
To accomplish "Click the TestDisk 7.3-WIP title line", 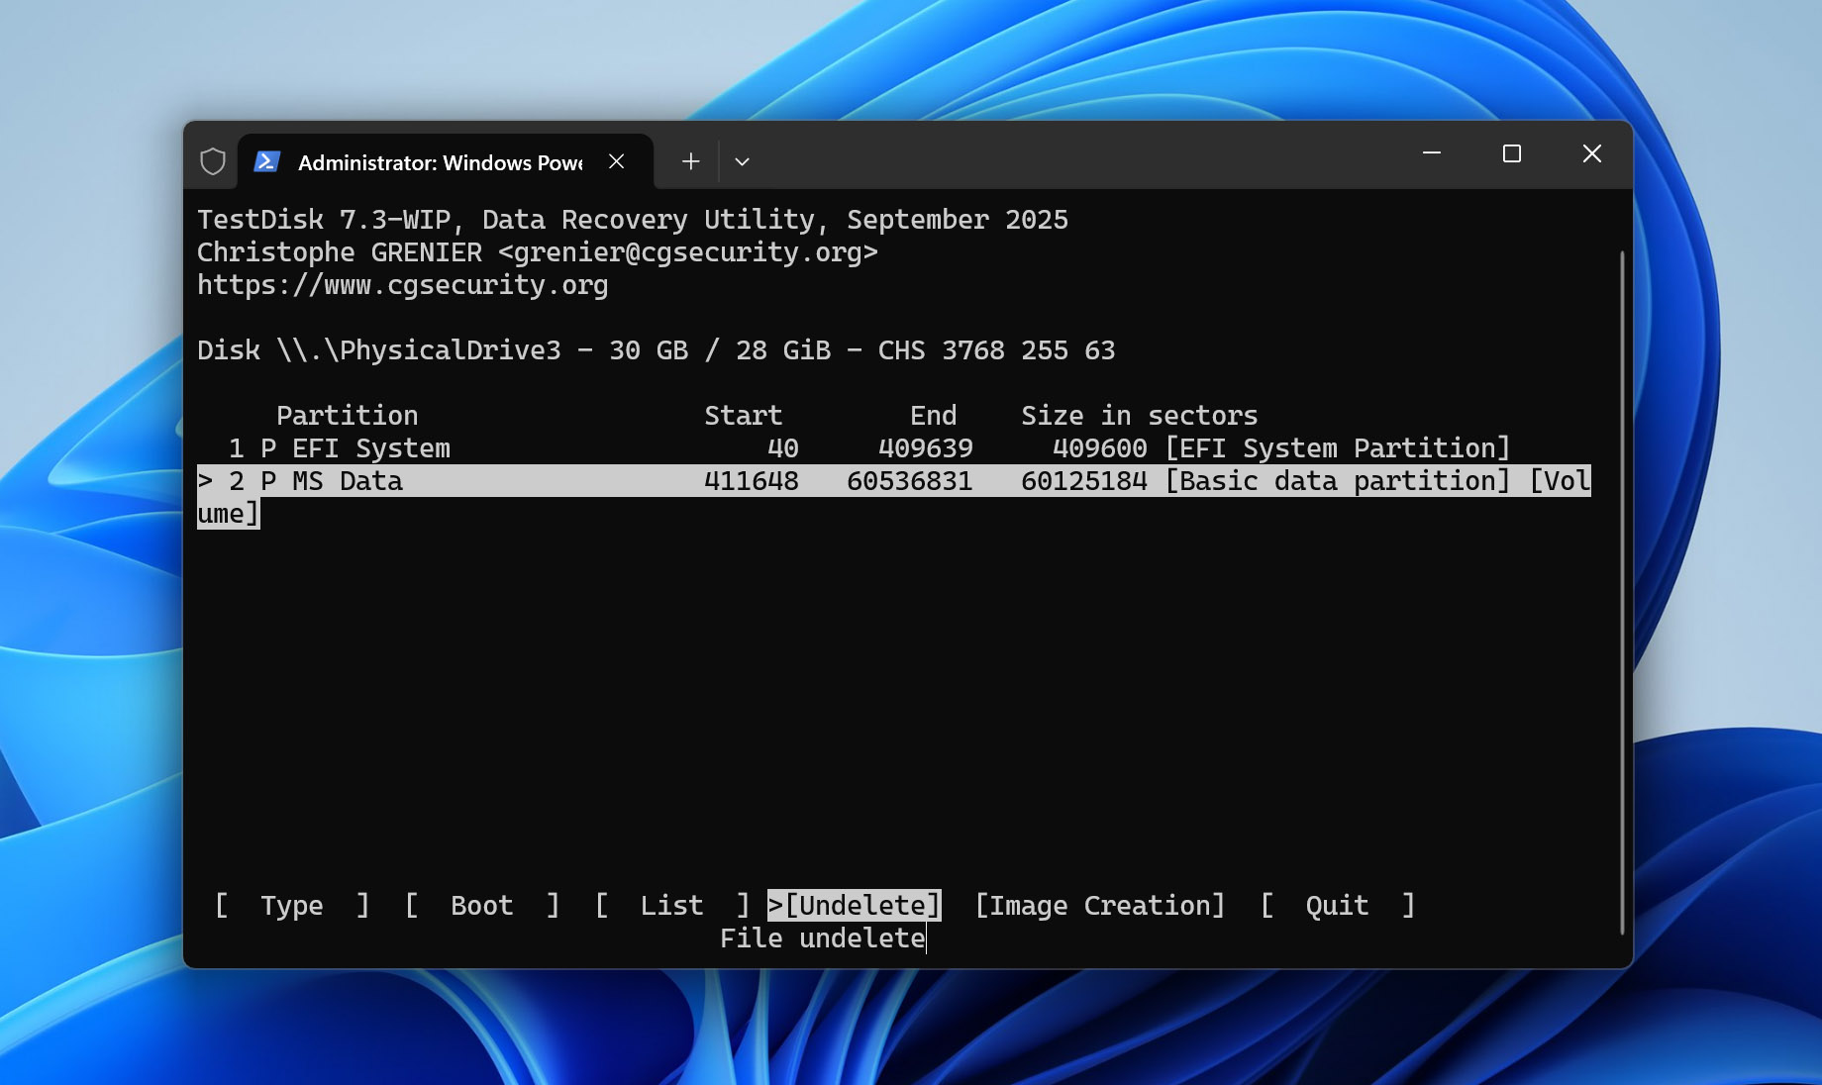I will tap(633, 220).
